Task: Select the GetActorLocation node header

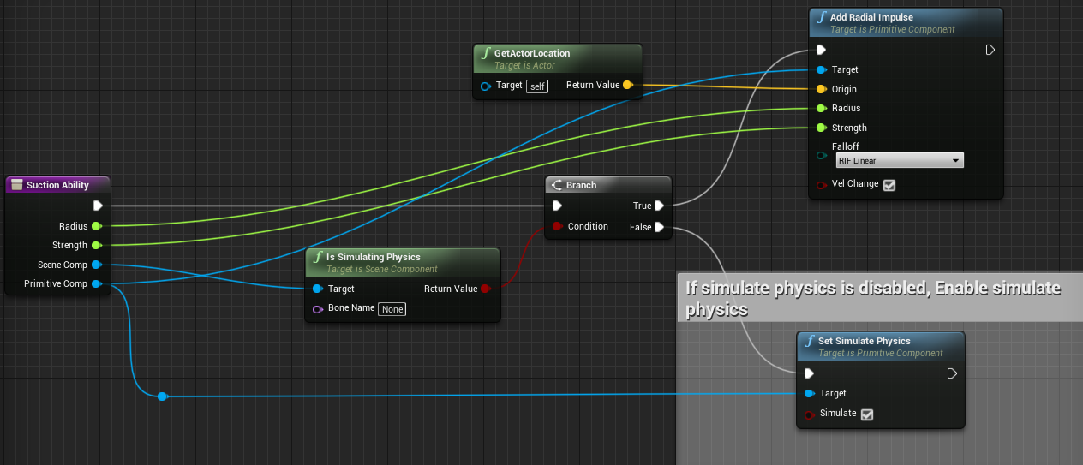Action: tap(558, 58)
